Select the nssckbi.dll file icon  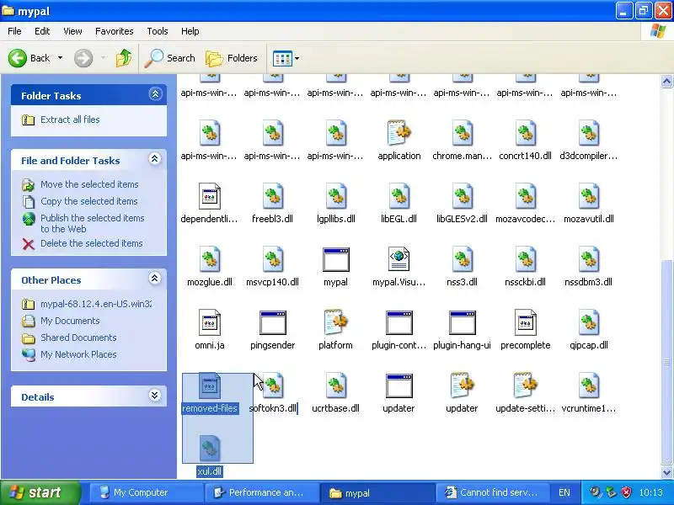pyautogui.click(x=525, y=260)
